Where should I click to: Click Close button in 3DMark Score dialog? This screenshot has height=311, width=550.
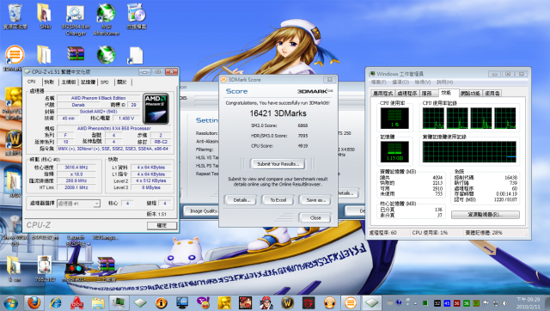(x=315, y=217)
